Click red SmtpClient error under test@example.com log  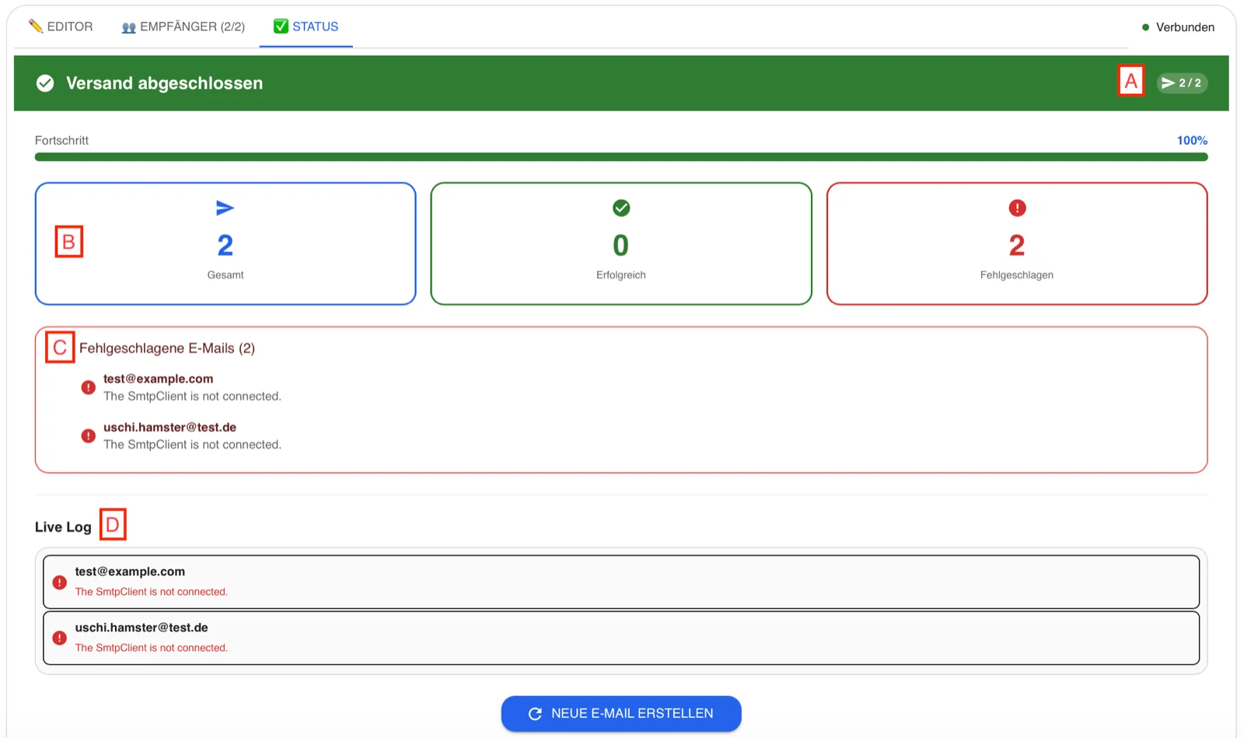point(152,592)
